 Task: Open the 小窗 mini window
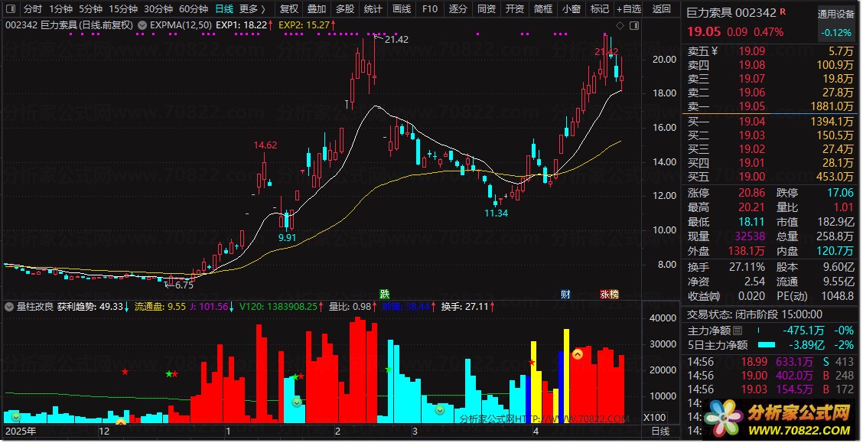572,9
